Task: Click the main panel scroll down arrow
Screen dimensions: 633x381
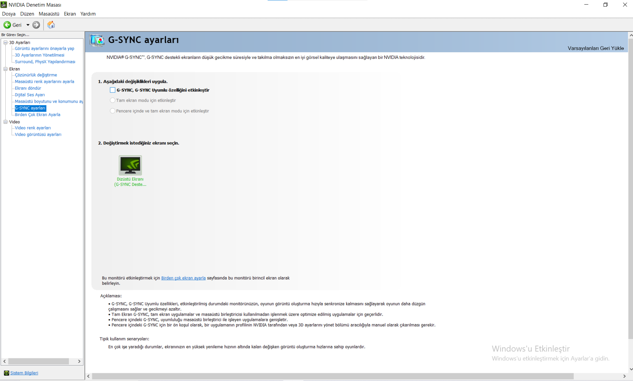Action: point(631,369)
